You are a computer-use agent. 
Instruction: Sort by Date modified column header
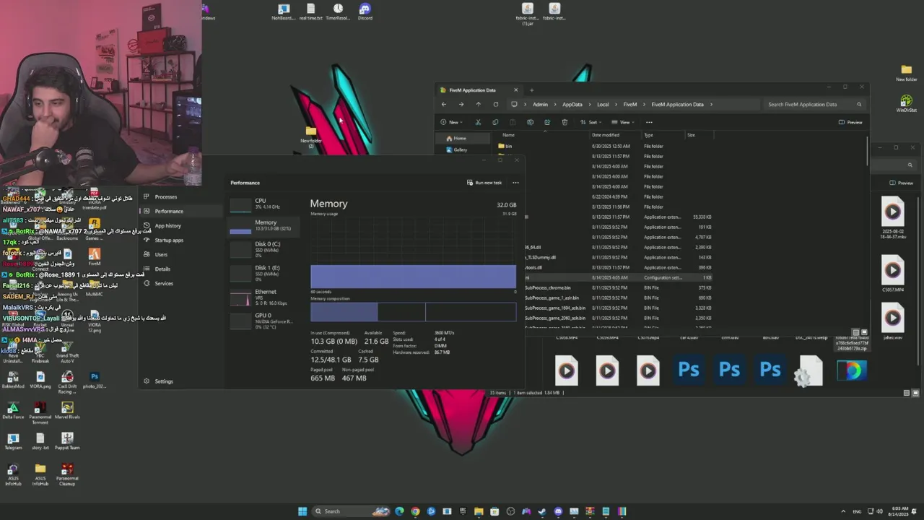615,135
